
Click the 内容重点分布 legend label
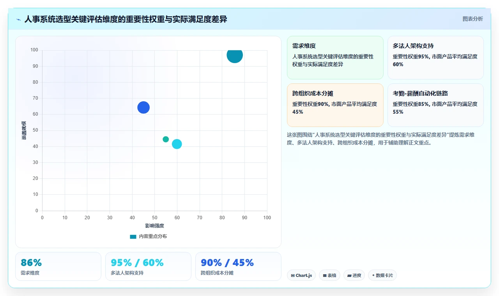(x=153, y=236)
